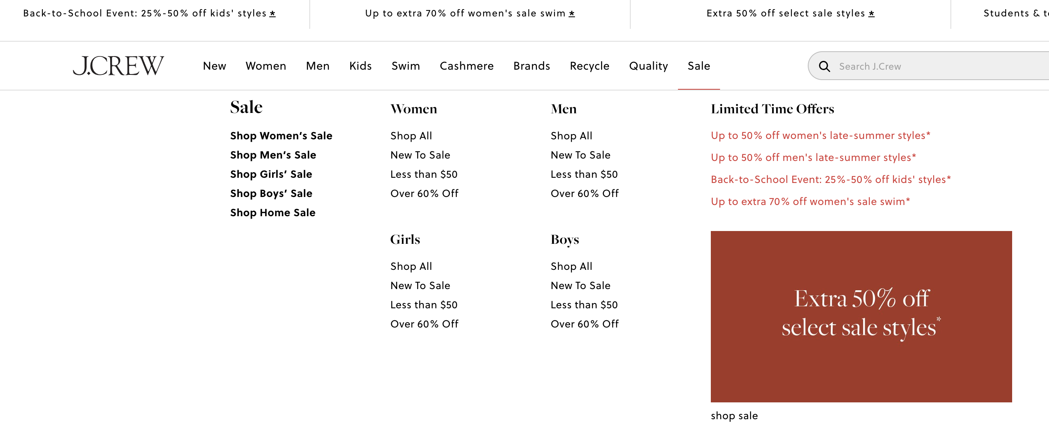Click the Extra 50% off red banner

tap(861, 317)
